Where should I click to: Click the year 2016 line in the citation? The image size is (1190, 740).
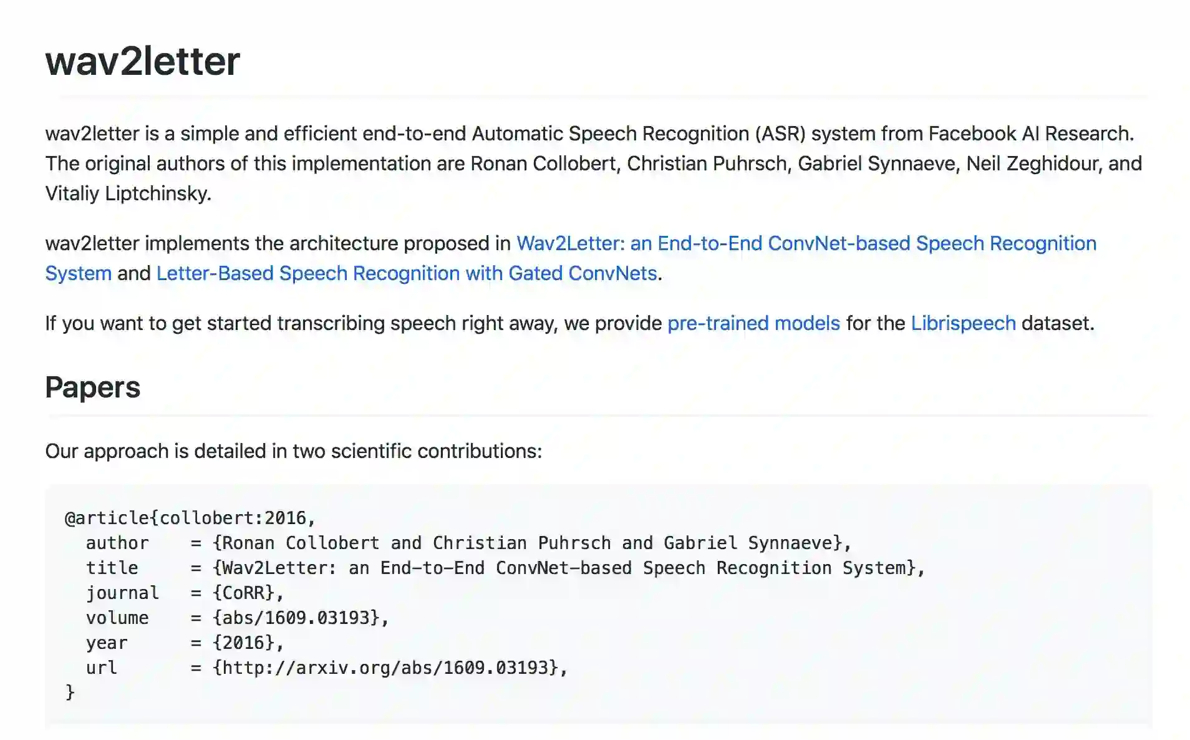tap(185, 643)
